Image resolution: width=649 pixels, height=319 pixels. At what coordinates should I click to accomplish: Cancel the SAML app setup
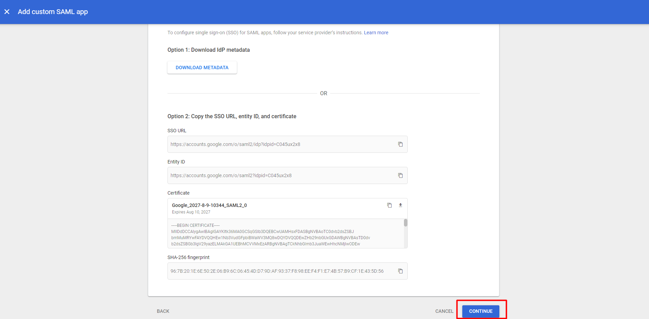444,311
